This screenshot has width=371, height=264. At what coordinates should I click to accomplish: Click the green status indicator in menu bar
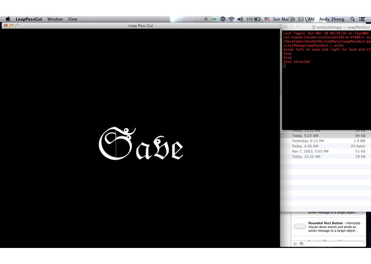pos(214,19)
